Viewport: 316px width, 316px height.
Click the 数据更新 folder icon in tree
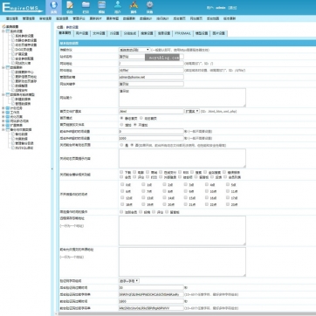coord(8,67)
